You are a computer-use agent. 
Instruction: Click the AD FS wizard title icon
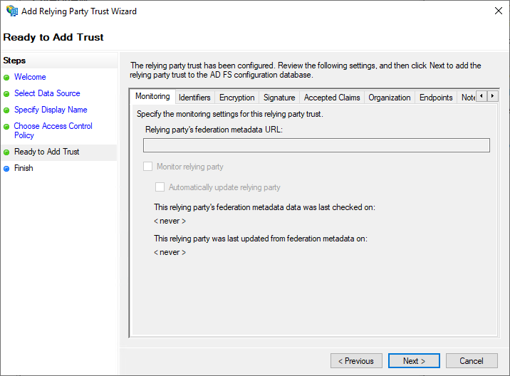12,11
